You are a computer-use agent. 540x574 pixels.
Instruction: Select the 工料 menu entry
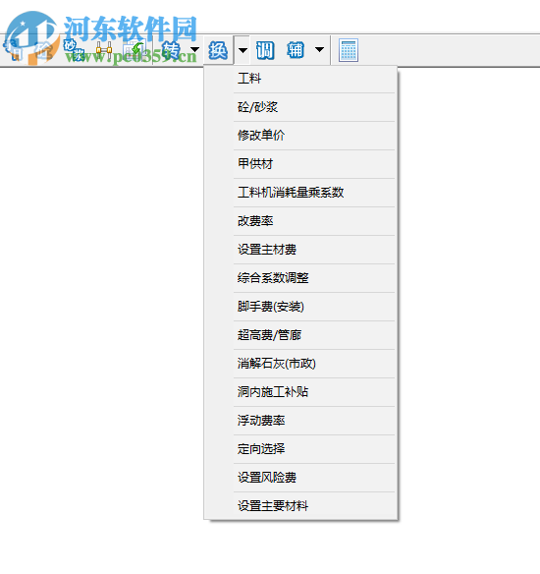click(x=300, y=79)
